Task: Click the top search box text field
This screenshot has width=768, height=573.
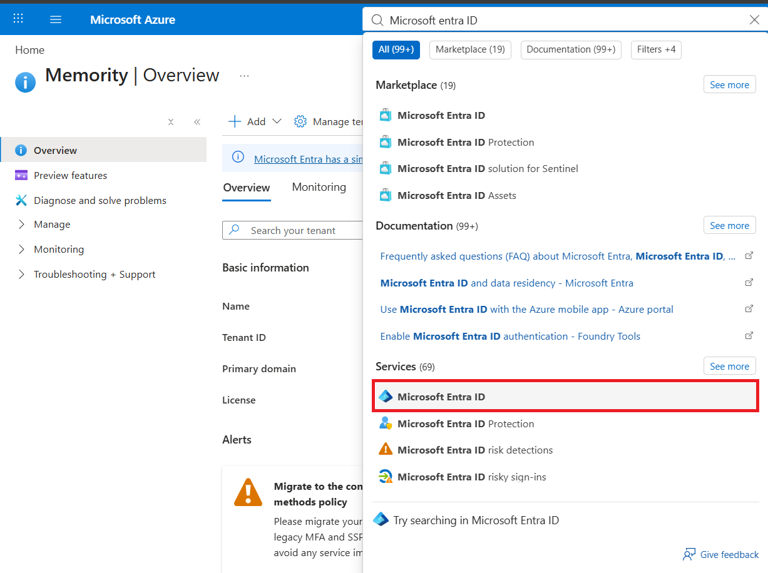Action: click(x=566, y=20)
